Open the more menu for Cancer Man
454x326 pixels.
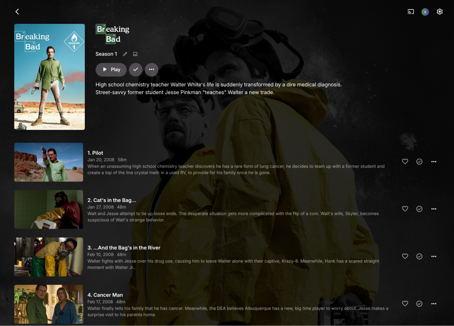434,303
